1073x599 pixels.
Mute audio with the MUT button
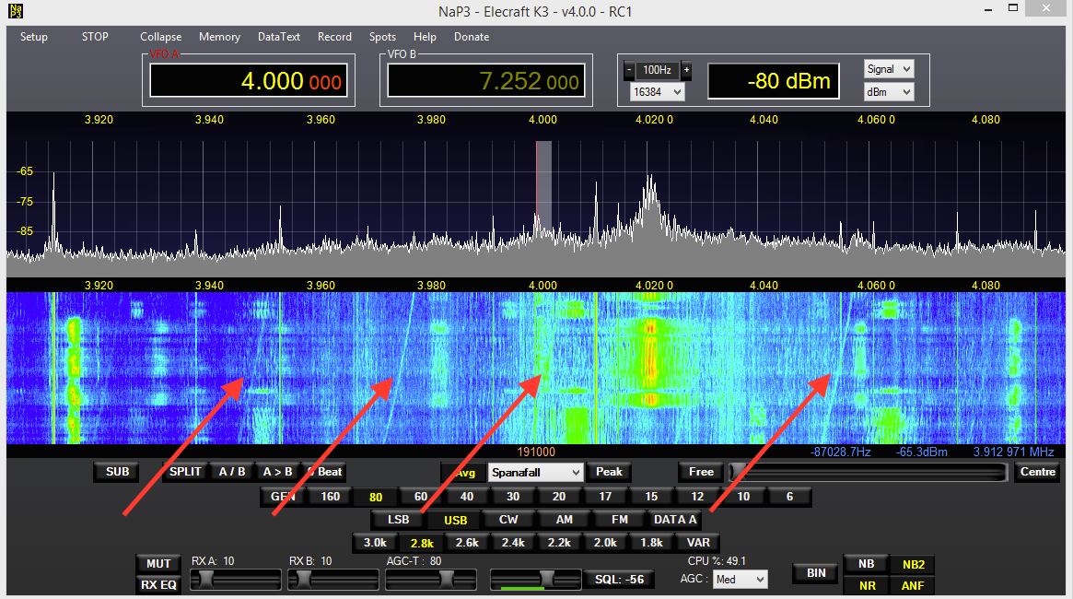click(157, 563)
